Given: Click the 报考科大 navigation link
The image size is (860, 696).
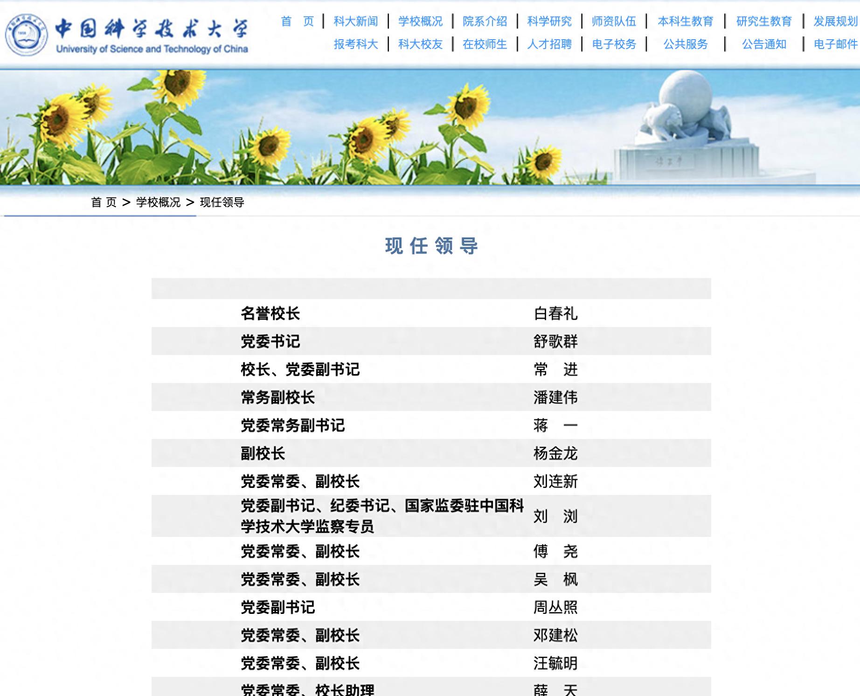Looking at the screenshot, I should [x=356, y=44].
